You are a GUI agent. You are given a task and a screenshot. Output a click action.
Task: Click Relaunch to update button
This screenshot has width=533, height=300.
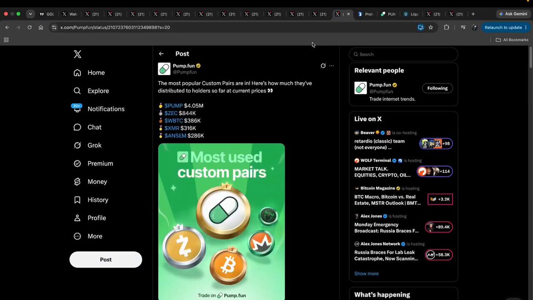pyautogui.click(x=505, y=28)
